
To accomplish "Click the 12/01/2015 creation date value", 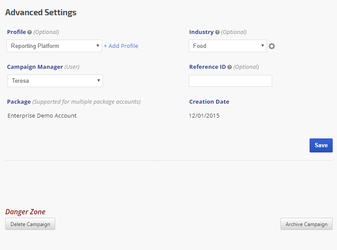I will [204, 116].
